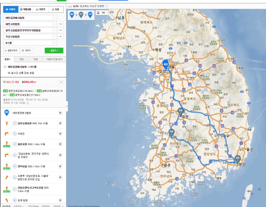Select the car (자동차) travel mode tab
The height and width of the screenshot is (207, 266).
click(x=10, y=9)
